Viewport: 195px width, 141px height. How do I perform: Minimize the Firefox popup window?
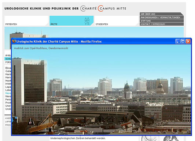pos(177,41)
